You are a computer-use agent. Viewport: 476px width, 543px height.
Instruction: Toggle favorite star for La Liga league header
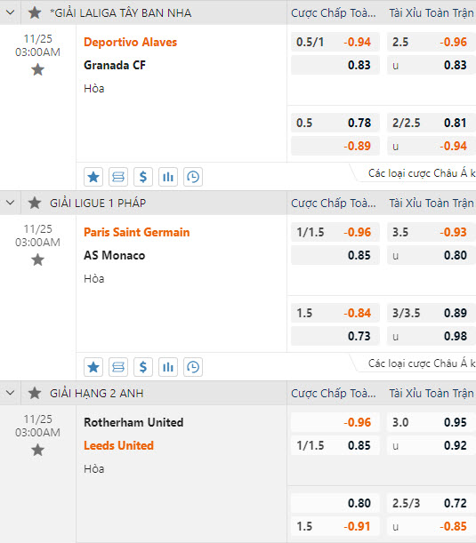(x=35, y=12)
